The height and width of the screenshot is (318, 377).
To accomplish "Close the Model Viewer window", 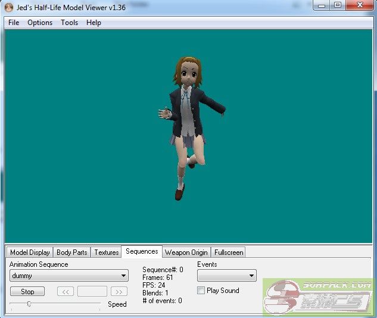I will point(360,5).
